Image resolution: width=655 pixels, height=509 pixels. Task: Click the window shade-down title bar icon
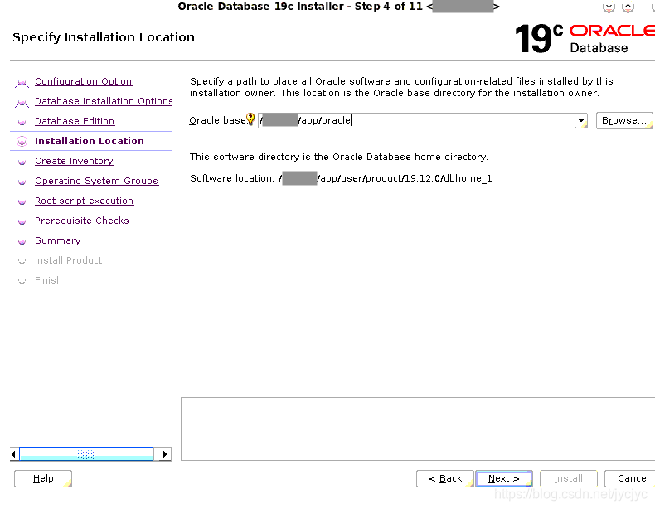click(x=609, y=7)
